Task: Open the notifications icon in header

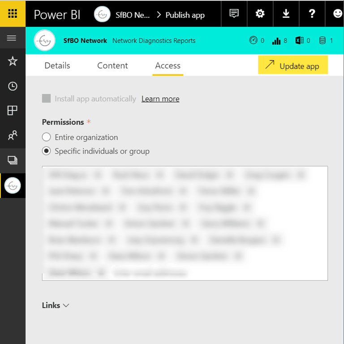Action: point(234,14)
